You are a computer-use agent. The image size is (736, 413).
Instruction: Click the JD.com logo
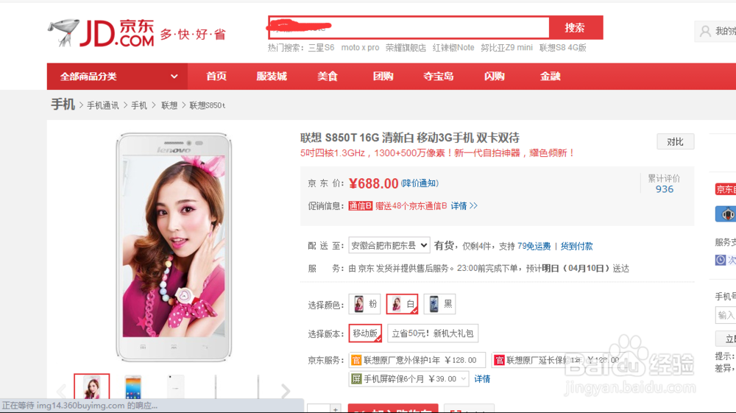pos(102,33)
